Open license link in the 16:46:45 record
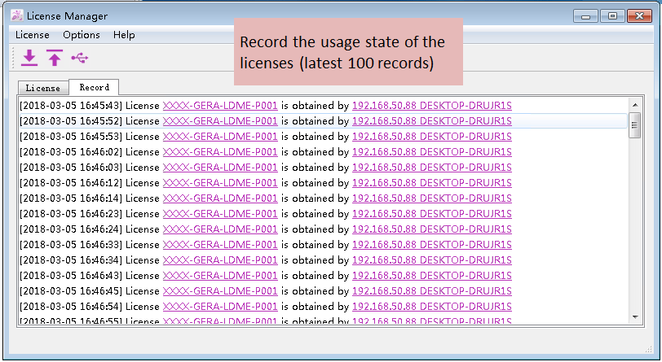Image resolution: width=662 pixels, height=362 pixels. tap(220, 291)
